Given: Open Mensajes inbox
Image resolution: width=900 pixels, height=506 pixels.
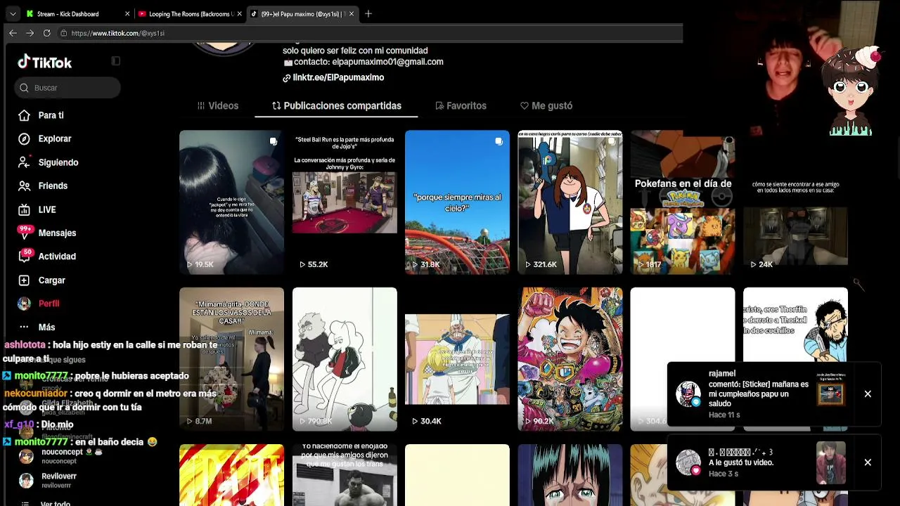Looking at the screenshot, I should [57, 233].
